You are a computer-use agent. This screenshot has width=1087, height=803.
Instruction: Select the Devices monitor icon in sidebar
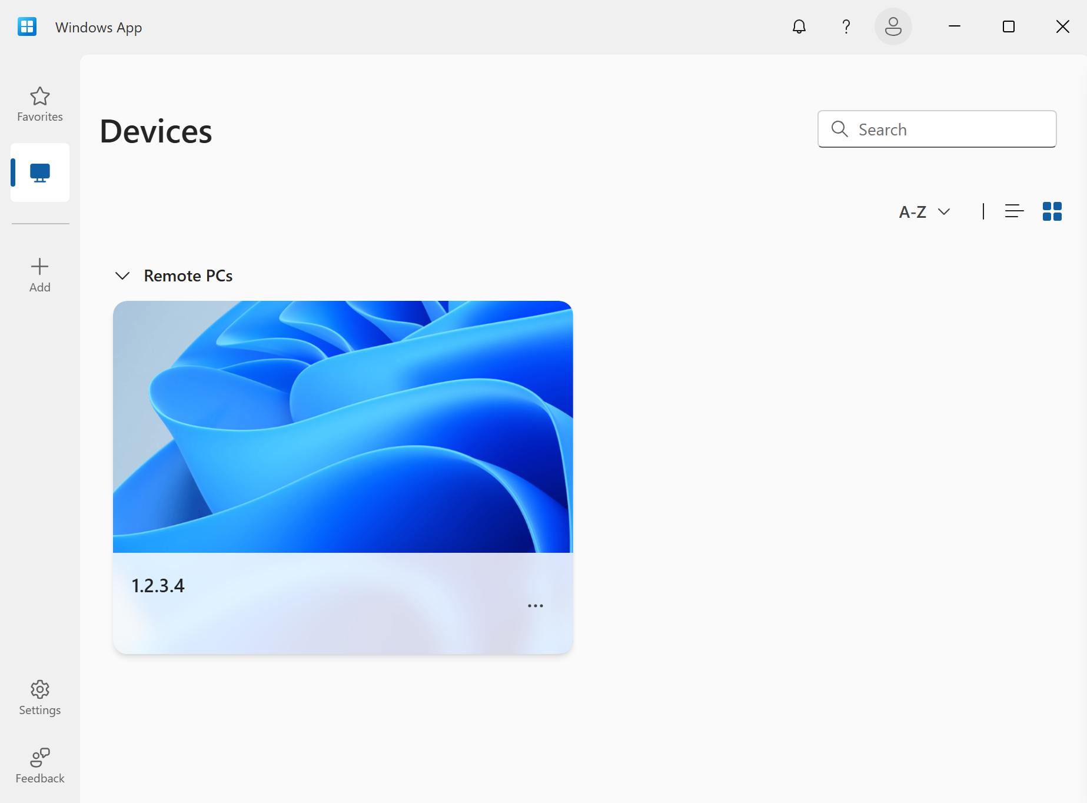(40, 172)
